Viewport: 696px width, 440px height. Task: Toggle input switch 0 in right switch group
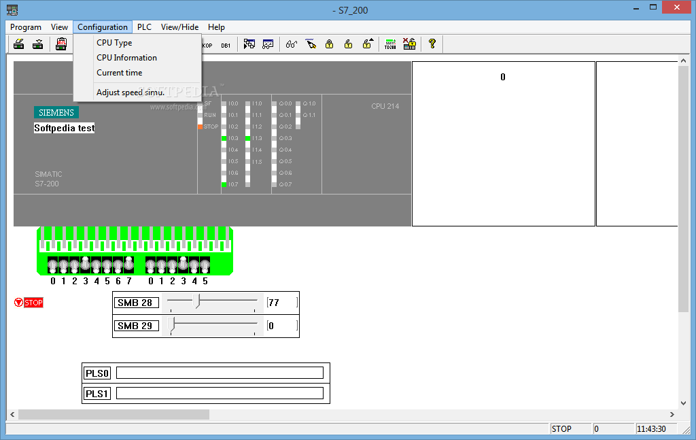point(150,265)
